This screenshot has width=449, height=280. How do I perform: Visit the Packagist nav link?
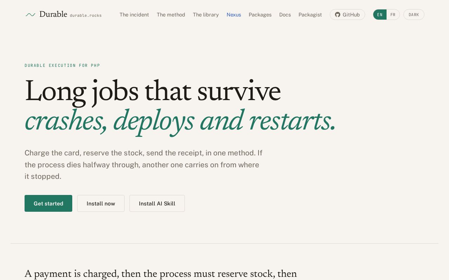310,15
